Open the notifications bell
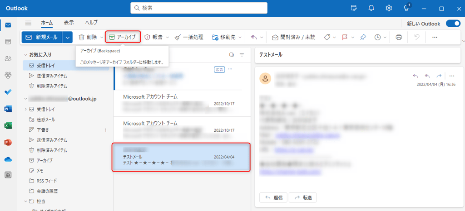 (371, 8)
